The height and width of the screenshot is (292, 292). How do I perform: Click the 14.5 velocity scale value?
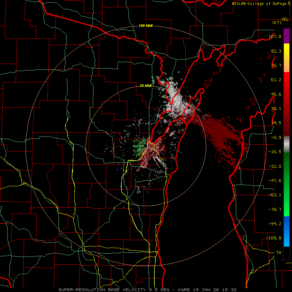(276, 123)
